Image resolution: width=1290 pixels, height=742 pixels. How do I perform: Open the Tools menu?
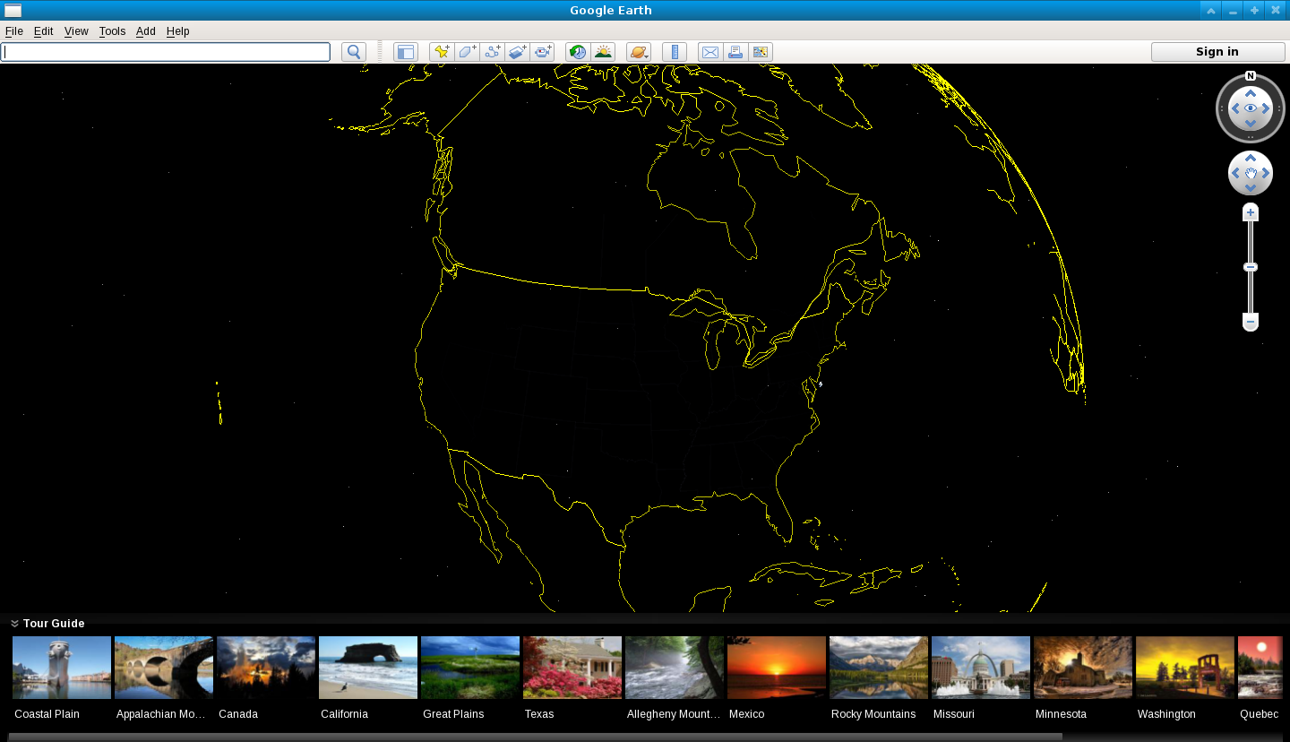[112, 31]
